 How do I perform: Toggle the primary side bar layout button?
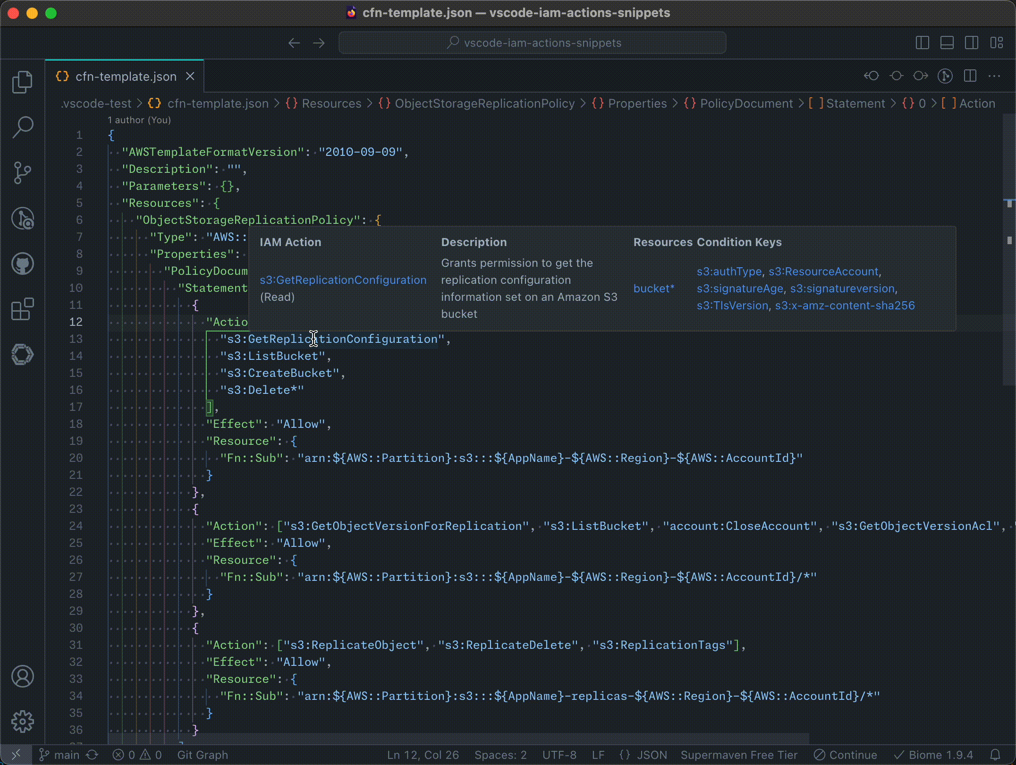[922, 43]
